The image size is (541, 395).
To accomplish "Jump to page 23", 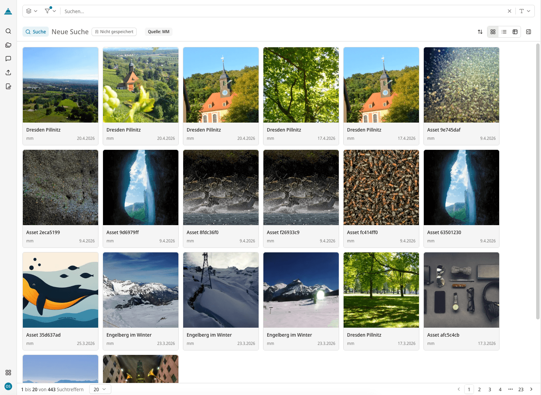I will (521, 389).
